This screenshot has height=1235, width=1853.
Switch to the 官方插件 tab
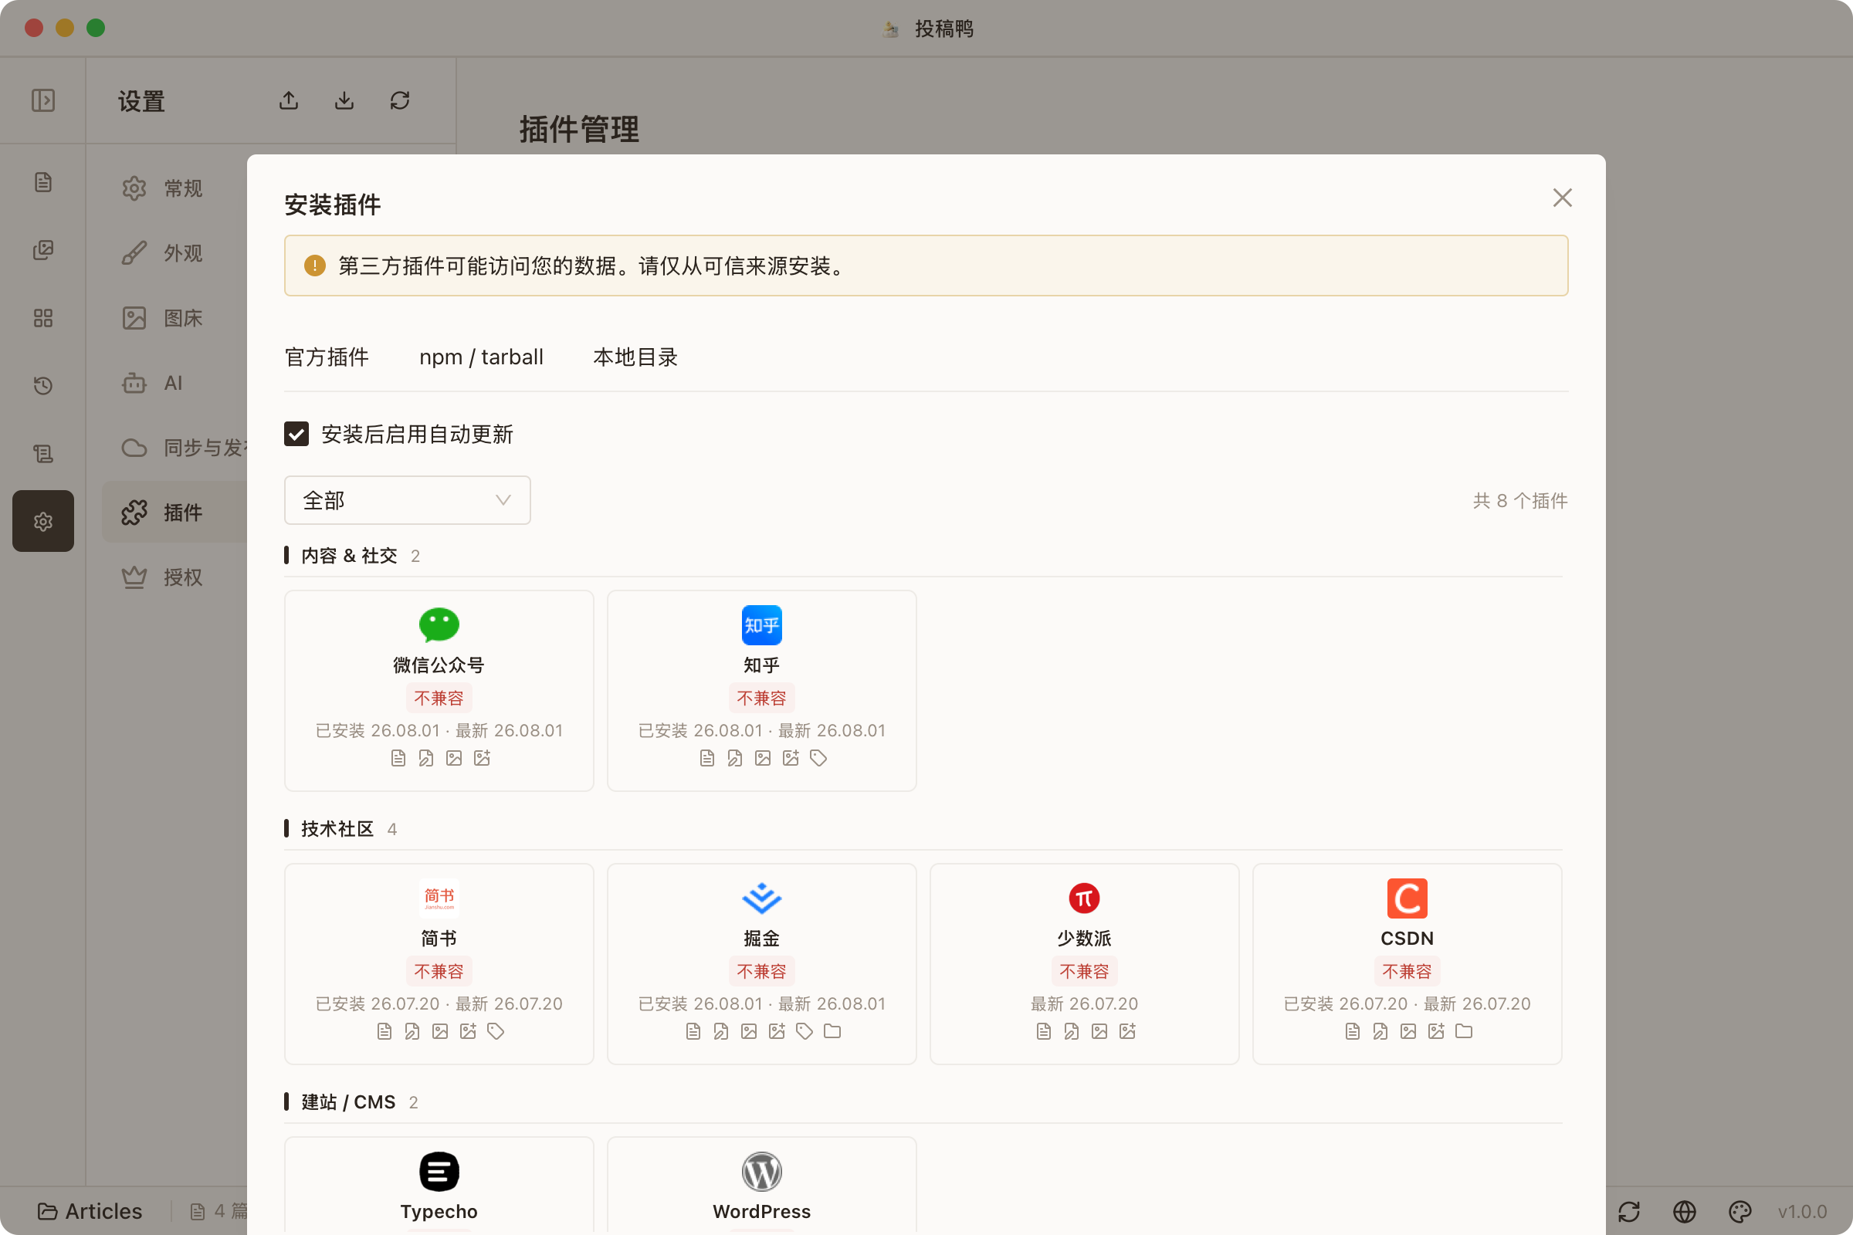pyautogui.click(x=327, y=357)
